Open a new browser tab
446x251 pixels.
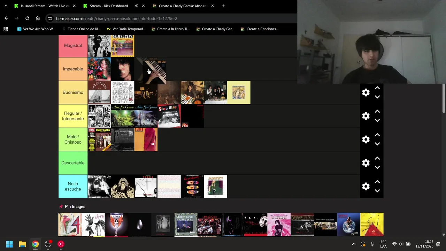223,6
